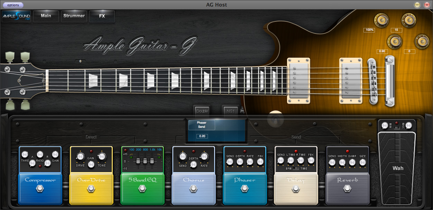Click the neck pickup on the guitar
Viewport: 433px width, 210px height.
(298, 80)
